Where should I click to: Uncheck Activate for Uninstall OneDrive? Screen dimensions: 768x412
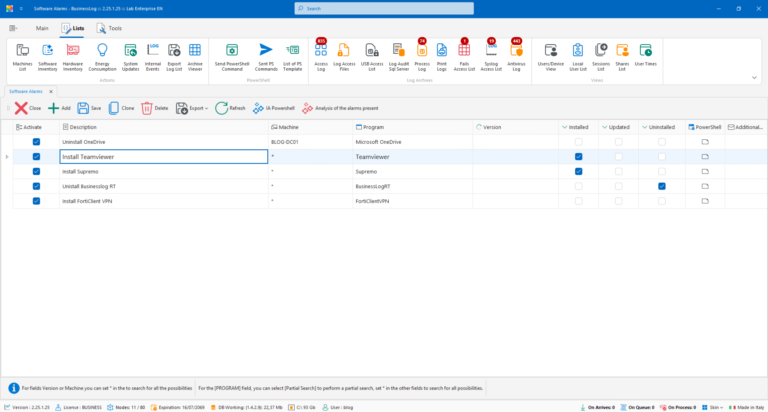[37, 142]
